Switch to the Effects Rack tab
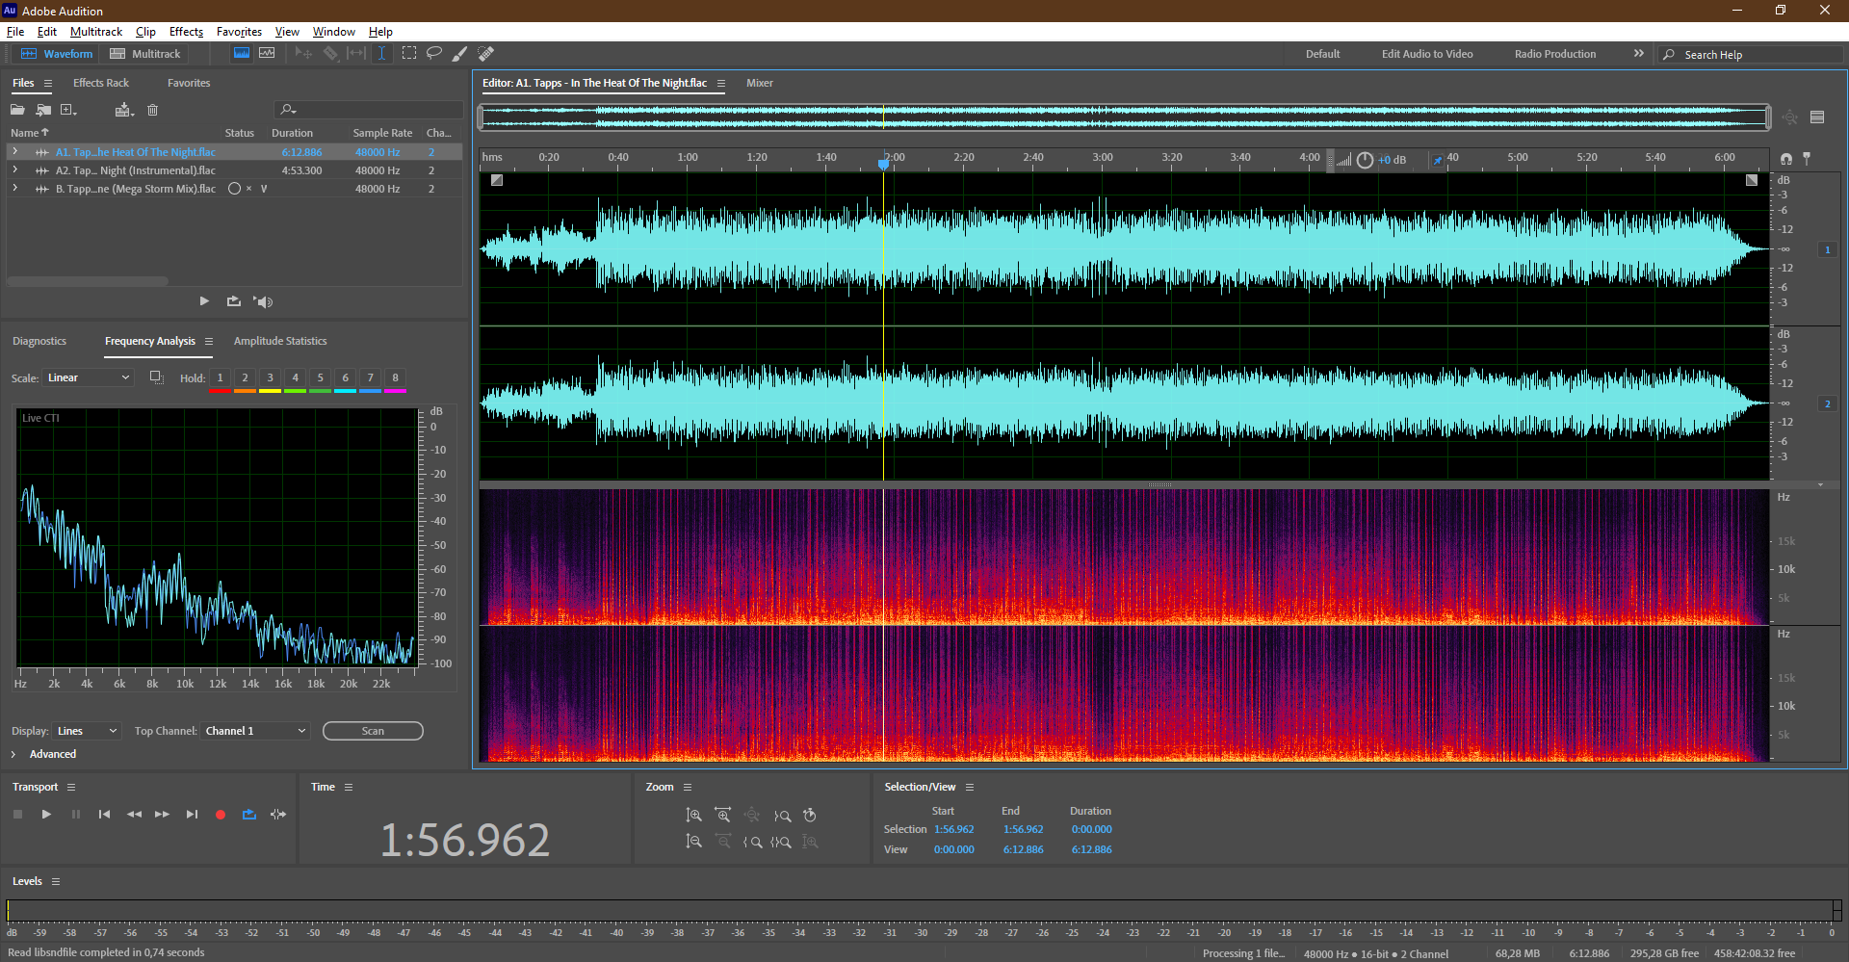The height and width of the screenshot is (962, 1849). pos(101,83)
